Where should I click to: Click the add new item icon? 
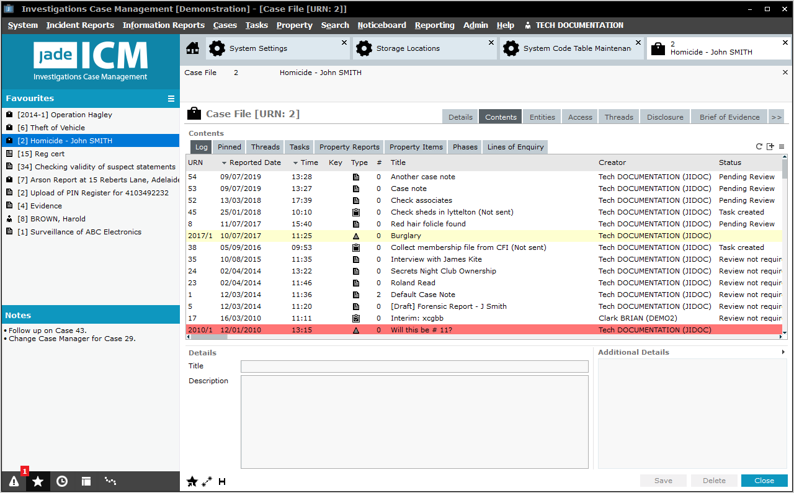click(770, 147)
